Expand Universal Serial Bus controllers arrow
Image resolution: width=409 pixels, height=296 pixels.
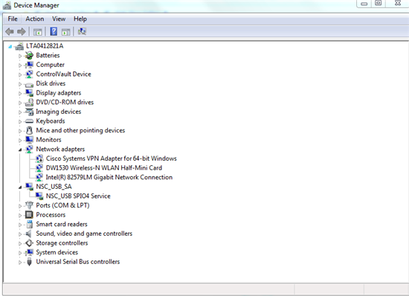[20, 263]
